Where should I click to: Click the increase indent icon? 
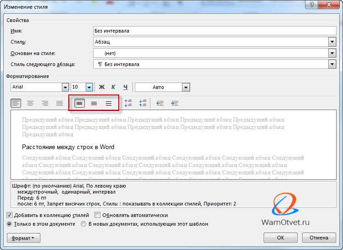point(175,103)
